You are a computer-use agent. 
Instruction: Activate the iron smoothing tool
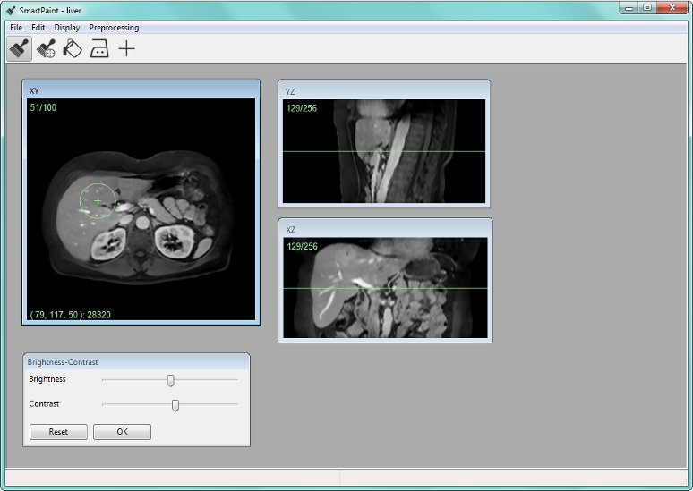(99, 48)
